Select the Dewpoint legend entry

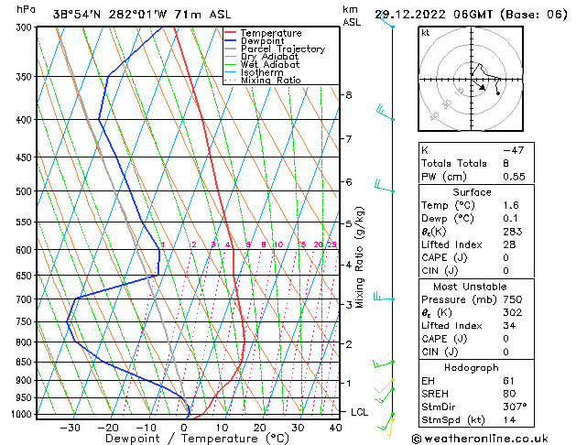coord(262,41)
